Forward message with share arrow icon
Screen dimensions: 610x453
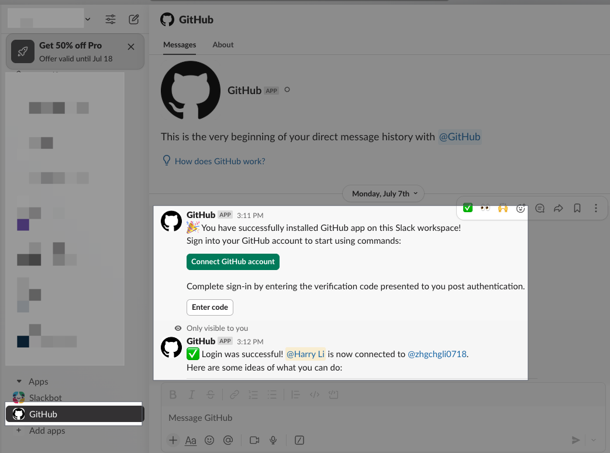coord(559,209)
